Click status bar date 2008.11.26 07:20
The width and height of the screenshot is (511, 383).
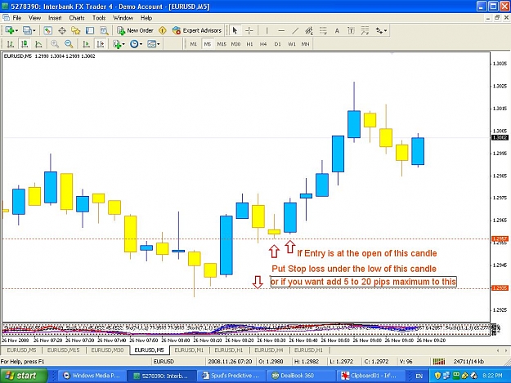tap(230, 361)
